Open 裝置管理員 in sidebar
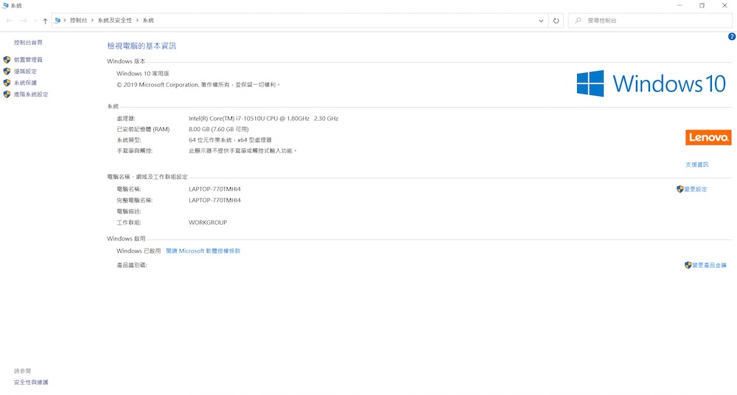 28,60
